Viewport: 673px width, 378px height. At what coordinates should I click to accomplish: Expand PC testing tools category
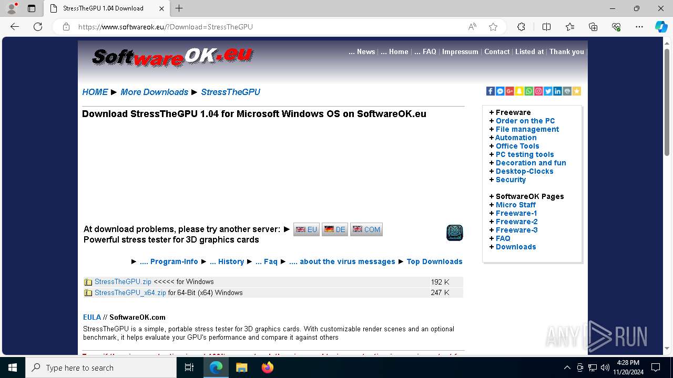tap(525, 154)
